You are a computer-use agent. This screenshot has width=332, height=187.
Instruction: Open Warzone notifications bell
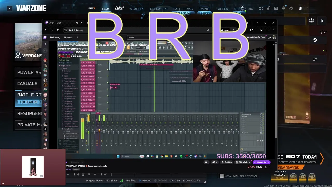click(x=283, y=9)
